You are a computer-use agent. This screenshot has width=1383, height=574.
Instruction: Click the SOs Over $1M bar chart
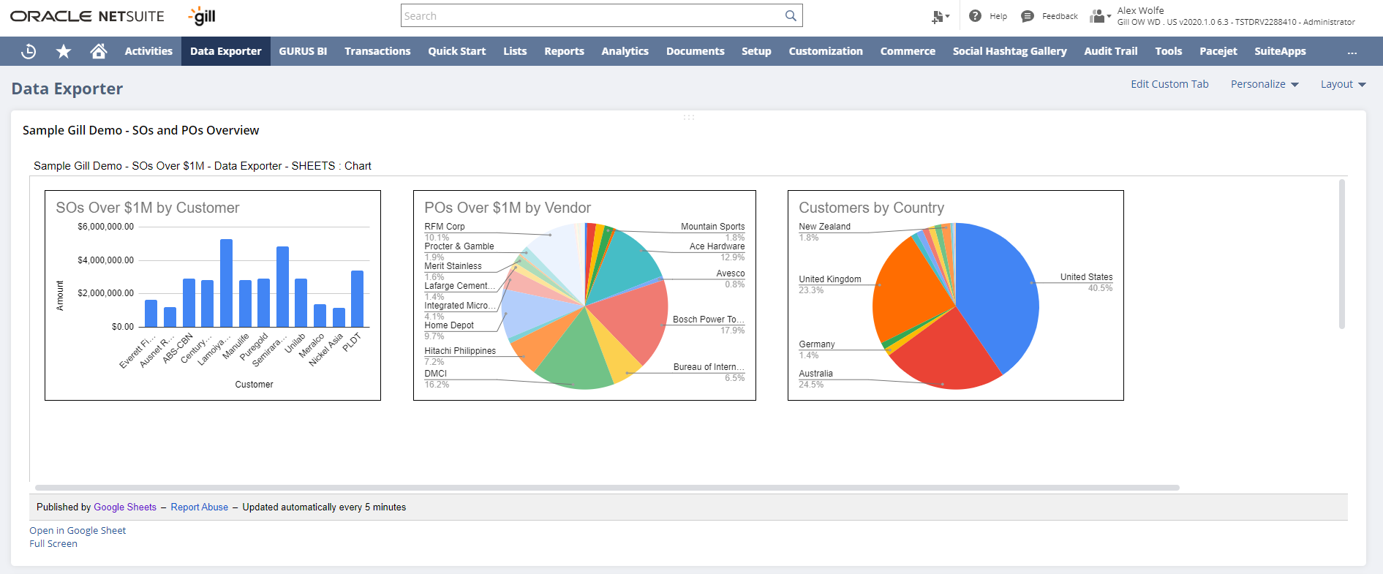point(213,295)
